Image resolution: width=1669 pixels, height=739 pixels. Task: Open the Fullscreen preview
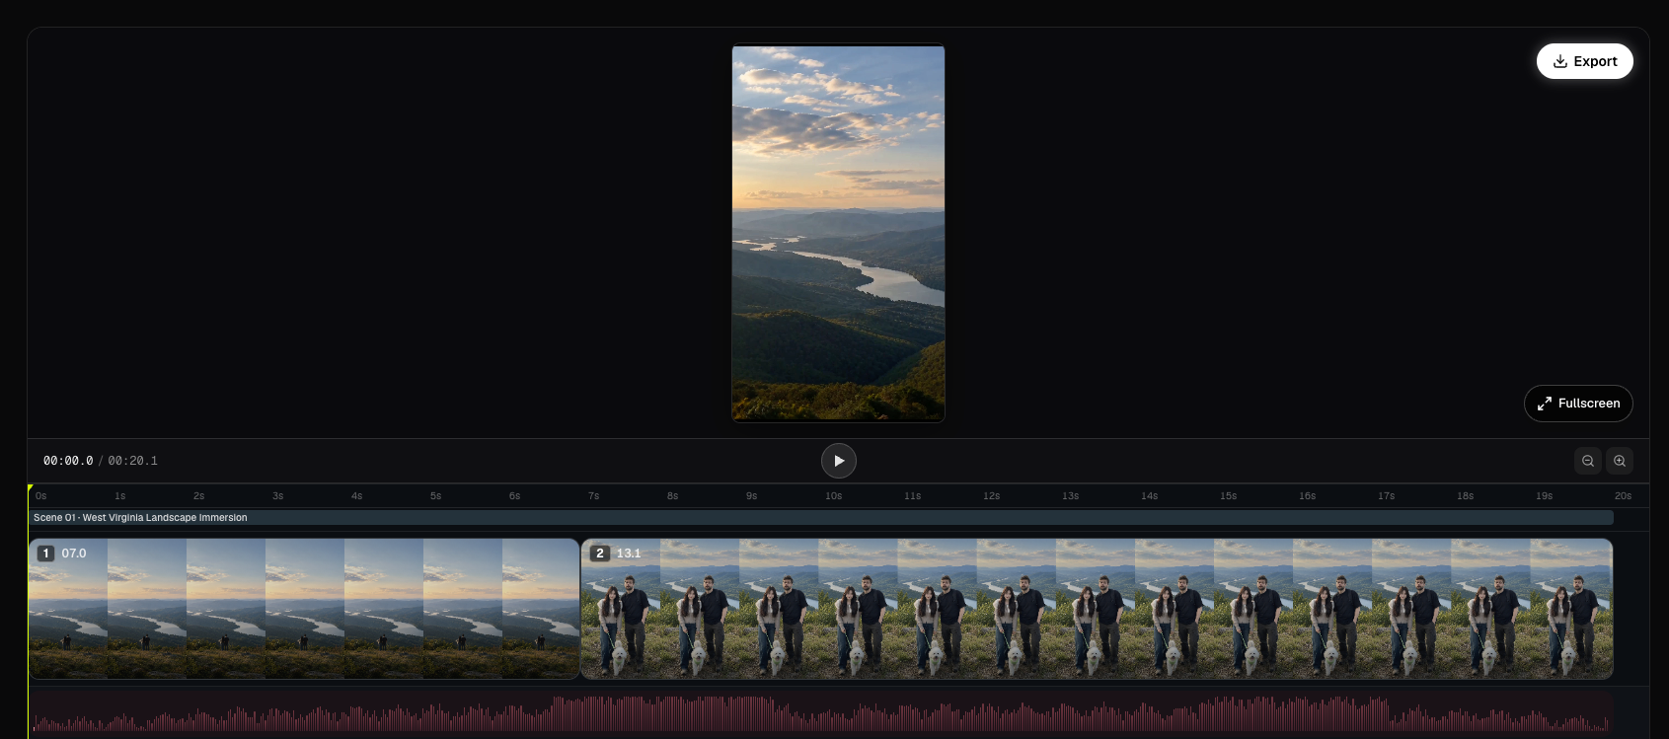coord(1578,404)
